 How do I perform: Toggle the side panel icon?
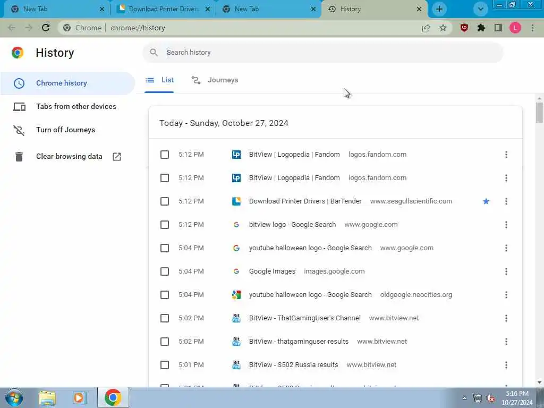click(498, 28)
